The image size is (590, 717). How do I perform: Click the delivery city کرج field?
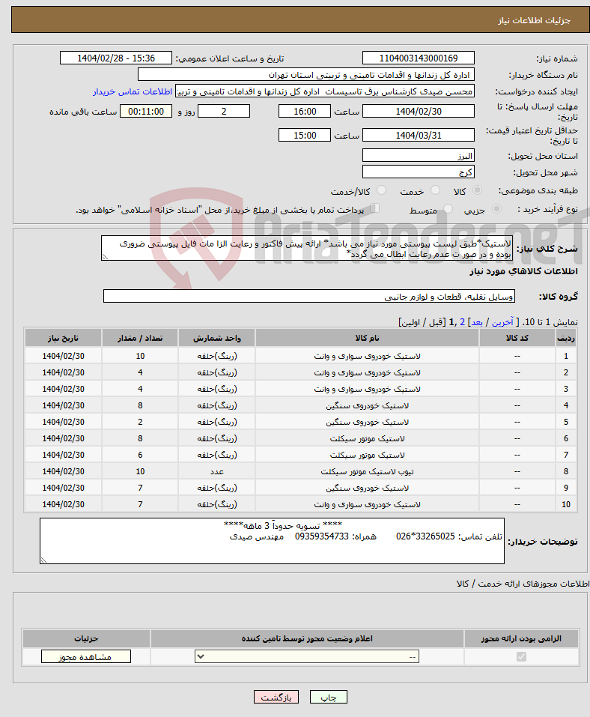[x=419, y=172]
